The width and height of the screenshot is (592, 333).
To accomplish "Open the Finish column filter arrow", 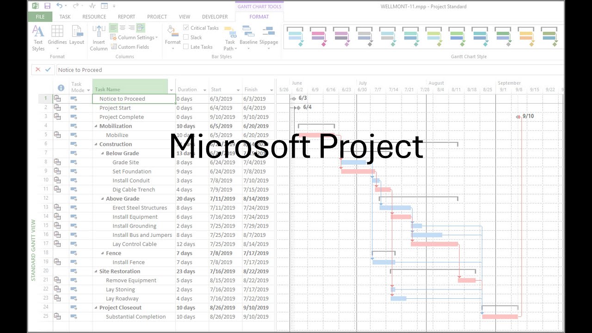I will [x=271, y=90].
